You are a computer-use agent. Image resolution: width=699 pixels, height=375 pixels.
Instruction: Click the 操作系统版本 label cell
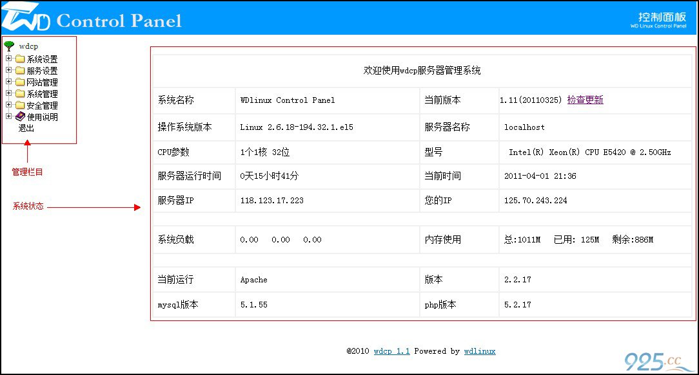pos(193,127)
